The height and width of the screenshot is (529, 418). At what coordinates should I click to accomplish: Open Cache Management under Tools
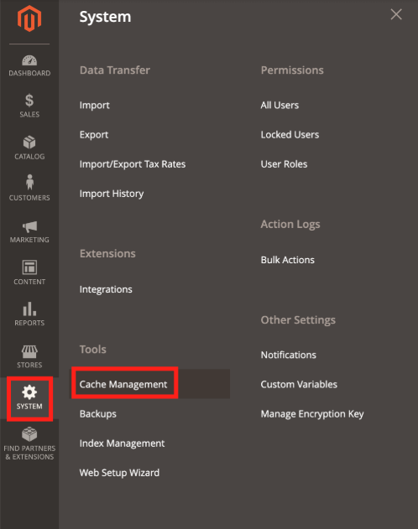123,384
